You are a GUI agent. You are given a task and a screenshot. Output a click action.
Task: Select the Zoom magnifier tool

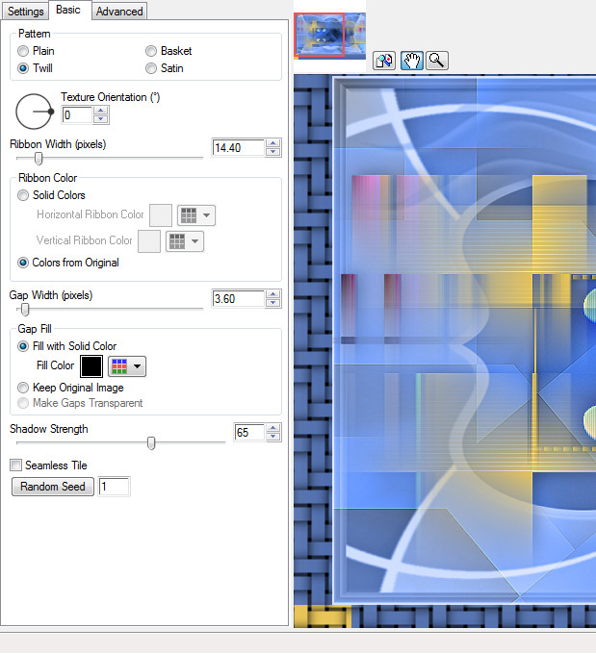point(437,61)
